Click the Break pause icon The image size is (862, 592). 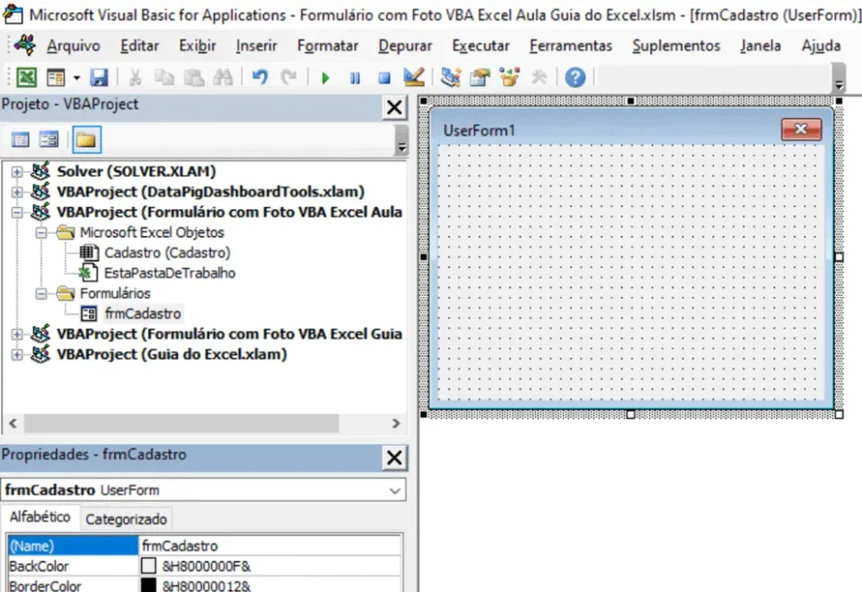tap(356, 78)
